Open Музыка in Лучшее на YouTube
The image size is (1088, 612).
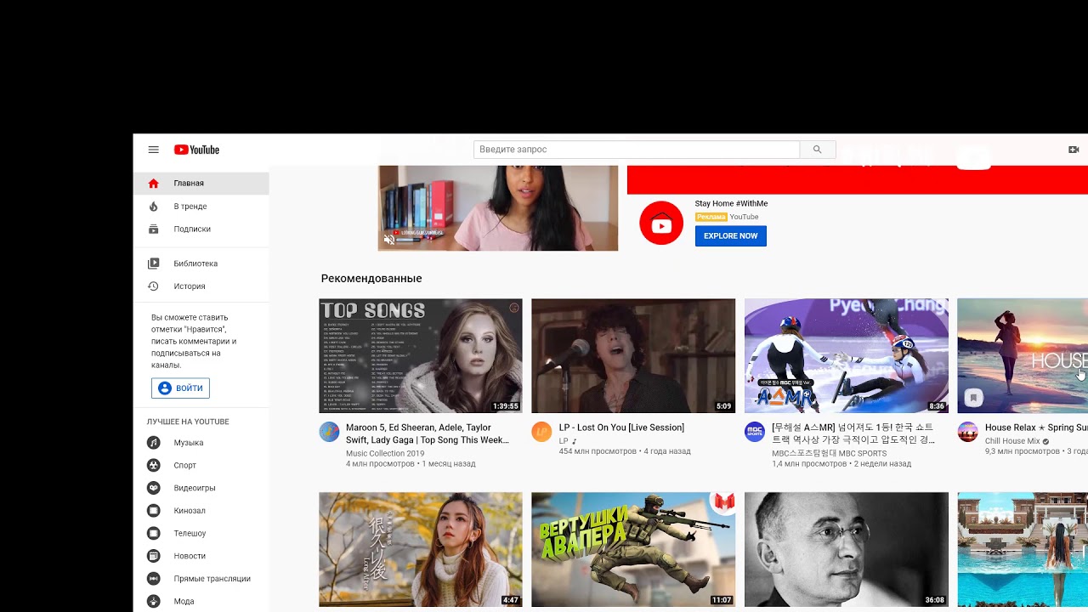coord(201,443)
